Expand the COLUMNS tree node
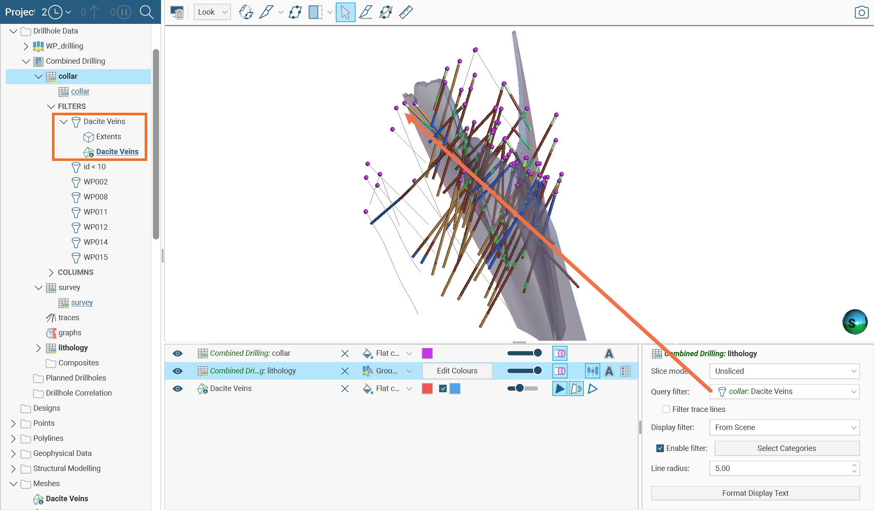This screenshot has height=510, width=874. point(51,272)
